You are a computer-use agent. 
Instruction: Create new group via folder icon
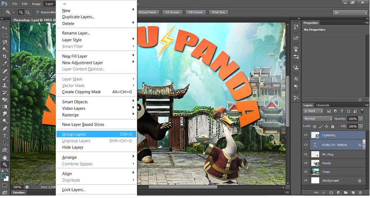pyautogui.click(x=346, y=193)
